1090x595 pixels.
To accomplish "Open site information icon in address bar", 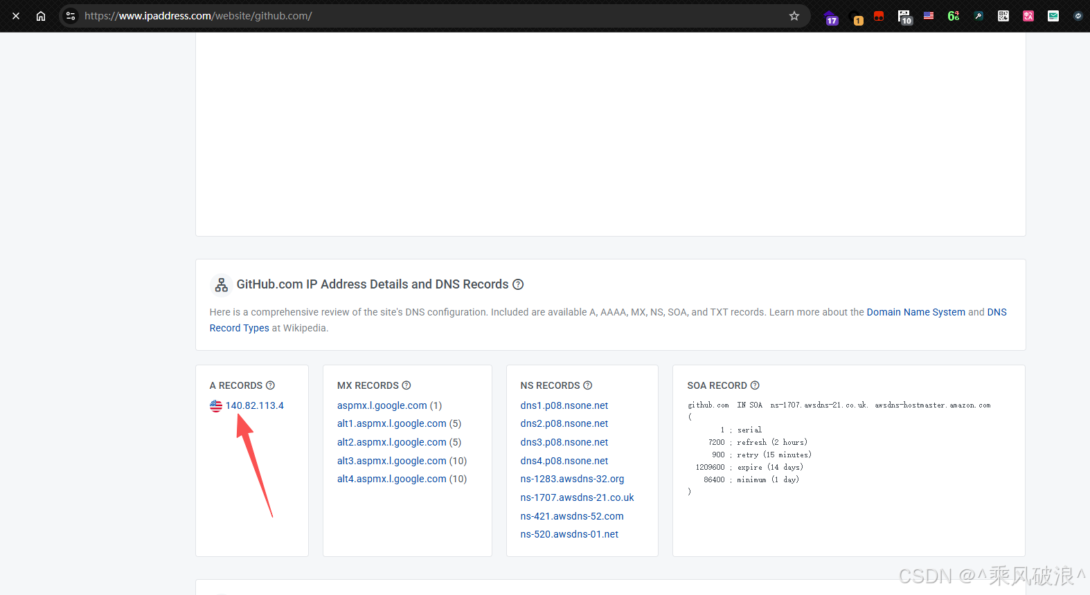I will pos(70,16).
